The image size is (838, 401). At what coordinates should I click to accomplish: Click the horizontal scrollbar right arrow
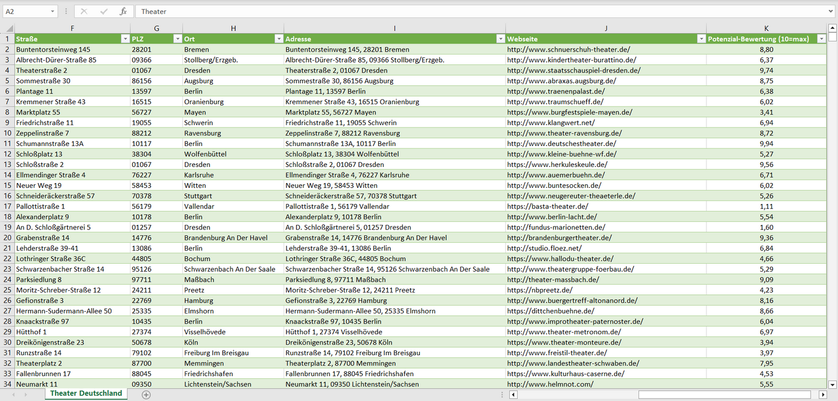pos(822,395)
